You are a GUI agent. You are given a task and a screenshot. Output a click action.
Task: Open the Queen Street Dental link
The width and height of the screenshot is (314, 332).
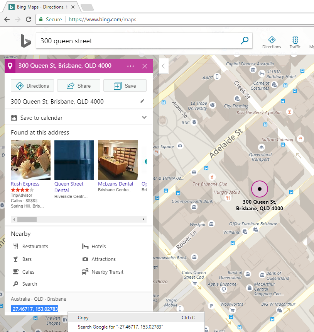pos(69,187)
